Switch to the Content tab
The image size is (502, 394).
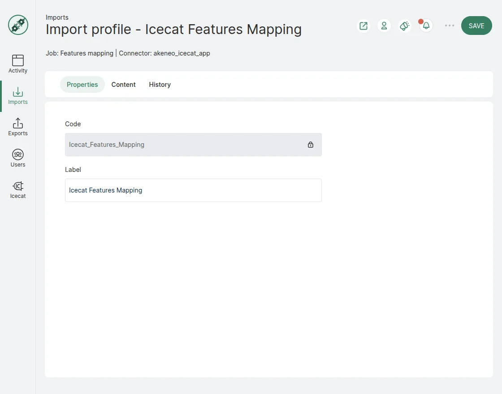tap(123, 84)
